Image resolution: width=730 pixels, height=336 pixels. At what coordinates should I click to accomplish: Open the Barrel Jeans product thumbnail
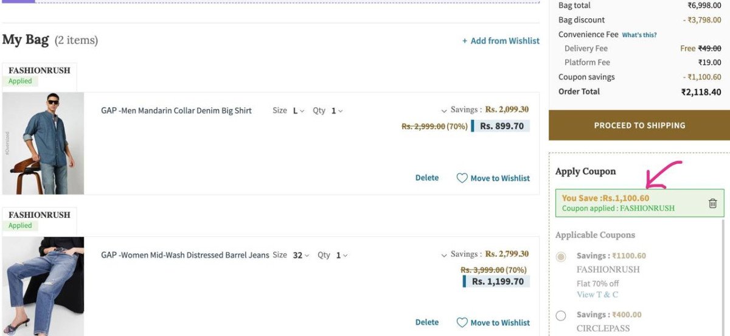43,286
